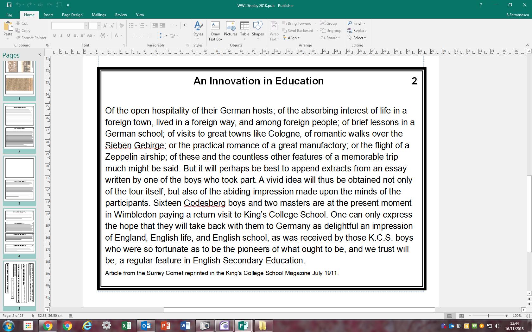Toggle Italic formatting
This screenshot has width=532, height=332.
(61, 35)
